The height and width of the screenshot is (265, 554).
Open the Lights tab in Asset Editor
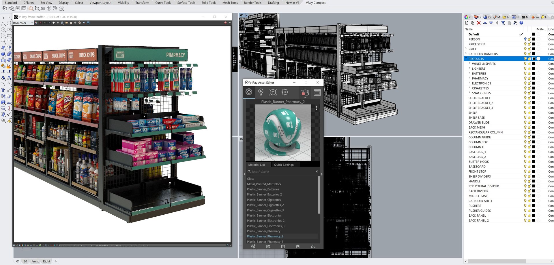coord(261,92)
